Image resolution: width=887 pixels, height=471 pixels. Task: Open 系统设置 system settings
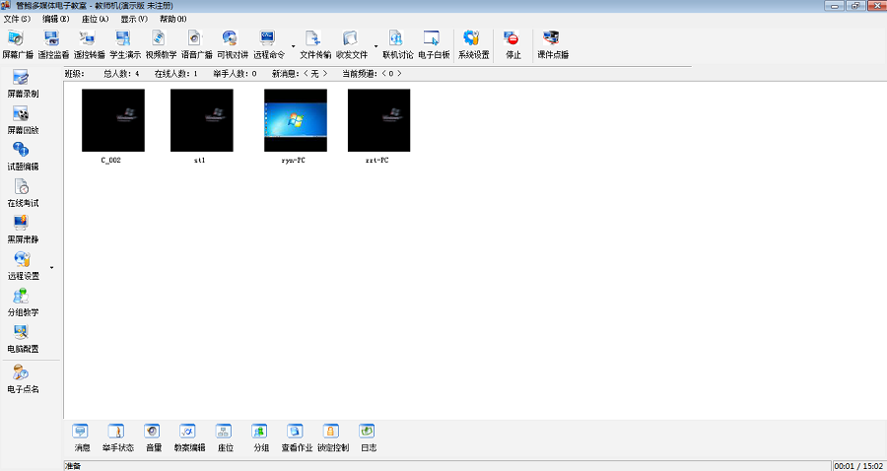(473, 45)
